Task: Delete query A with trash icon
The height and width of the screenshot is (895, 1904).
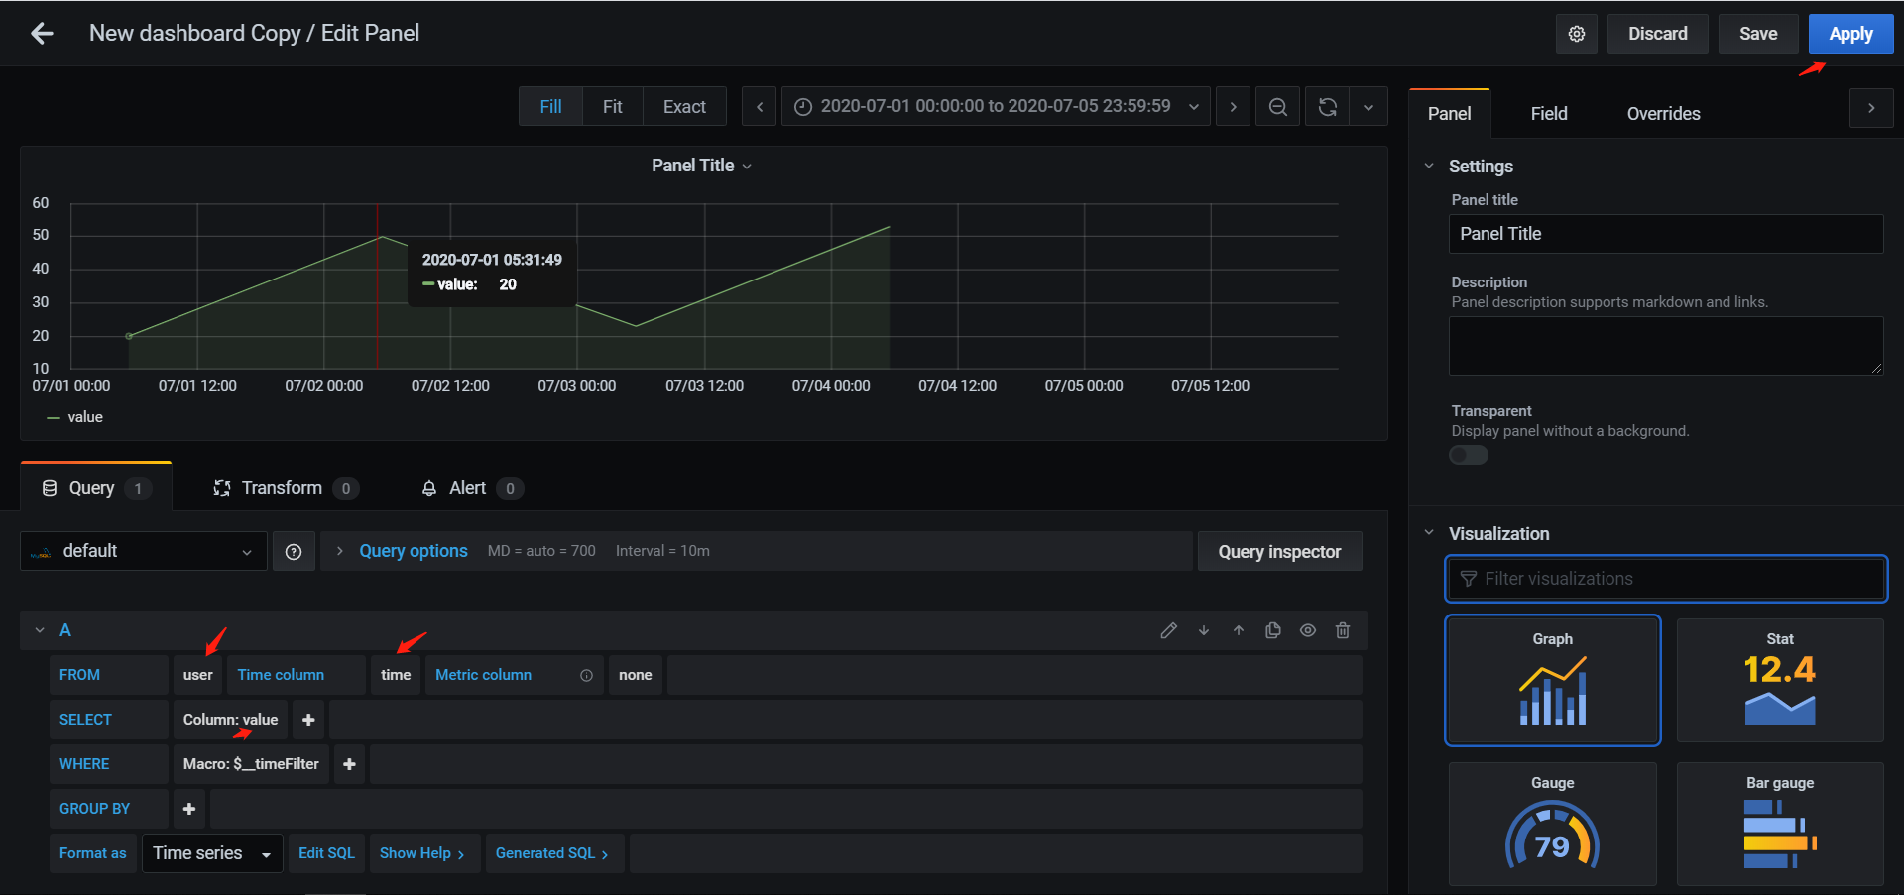Action: coord(1343,630)
